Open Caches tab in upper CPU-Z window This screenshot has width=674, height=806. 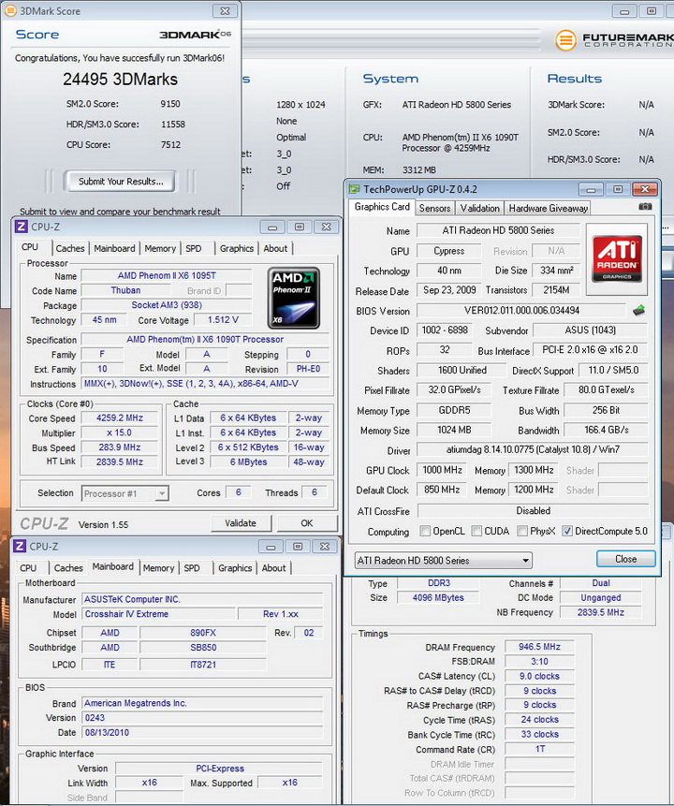(70, 248)
